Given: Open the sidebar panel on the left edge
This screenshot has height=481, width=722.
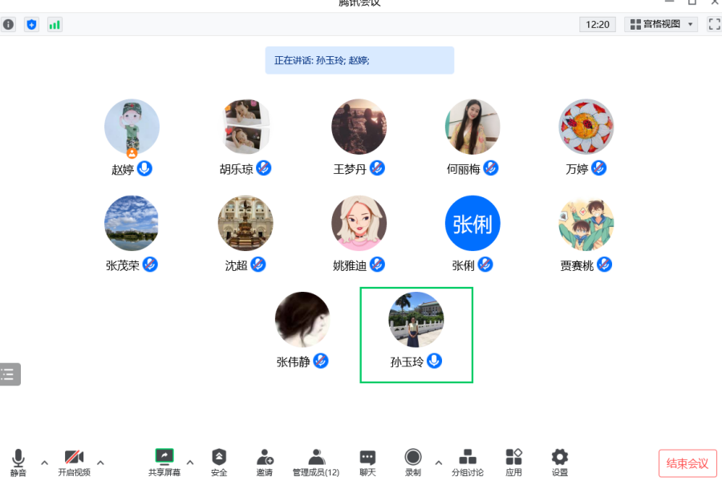Looking at the screenshot, I should 10,374.
